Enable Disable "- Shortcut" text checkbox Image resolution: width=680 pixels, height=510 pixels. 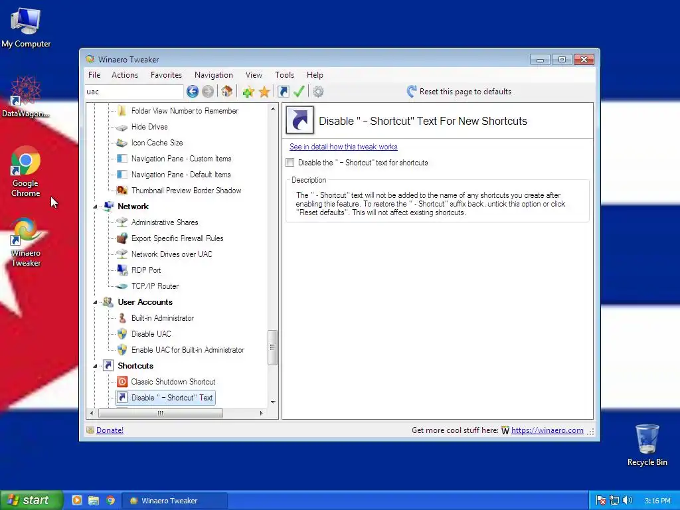[x=290, y=163]
